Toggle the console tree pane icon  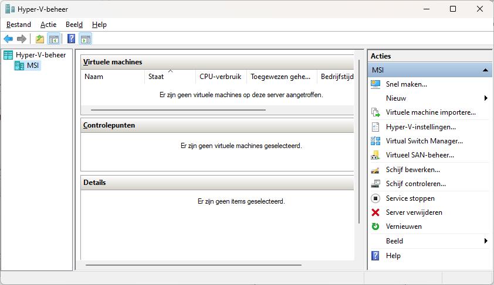click(53, 39)
